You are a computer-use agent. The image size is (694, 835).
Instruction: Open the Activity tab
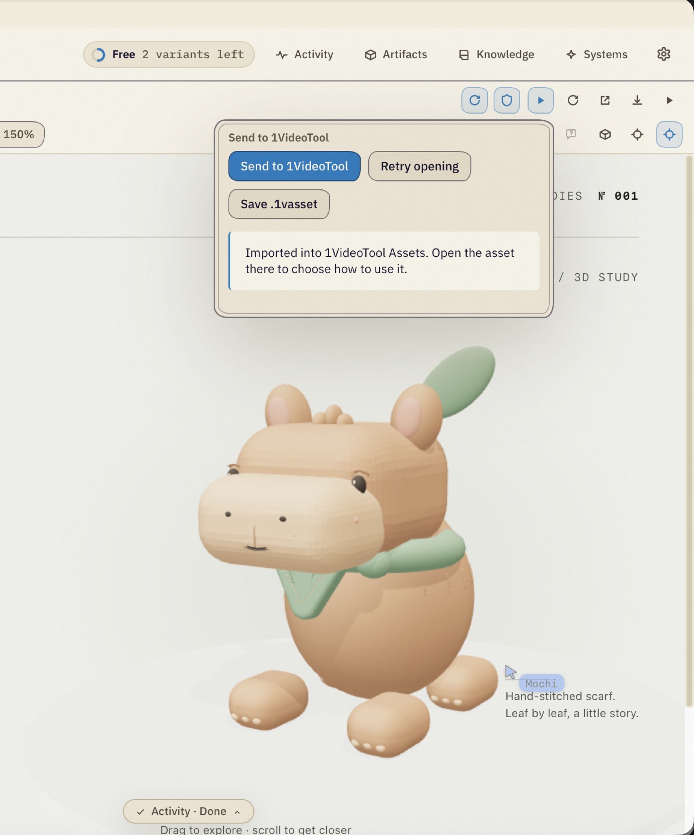(305, 55)
